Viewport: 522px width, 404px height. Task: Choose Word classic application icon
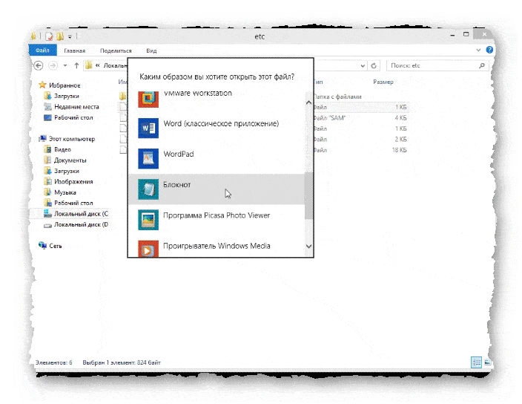point(148,128)
